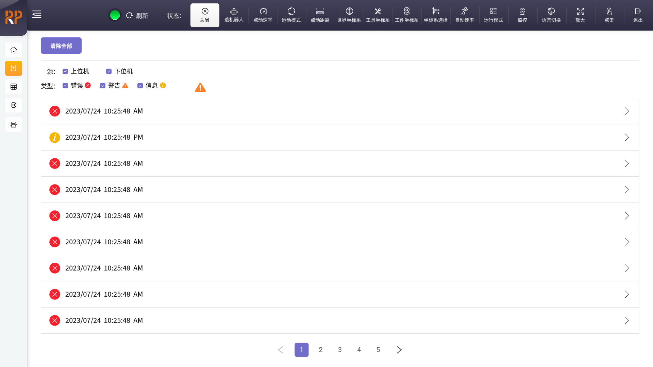The height and width of the screenshot is (367, 653).
Task: Open 选机器人 robot selection
Action: (x=234, y=15)
